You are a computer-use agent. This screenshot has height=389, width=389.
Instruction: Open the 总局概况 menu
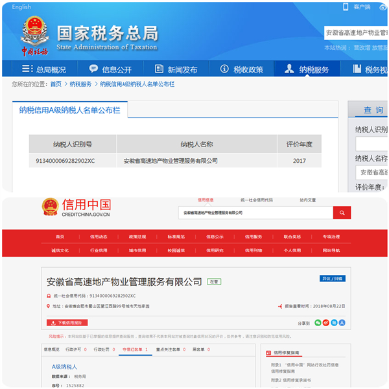coord(44,69)
